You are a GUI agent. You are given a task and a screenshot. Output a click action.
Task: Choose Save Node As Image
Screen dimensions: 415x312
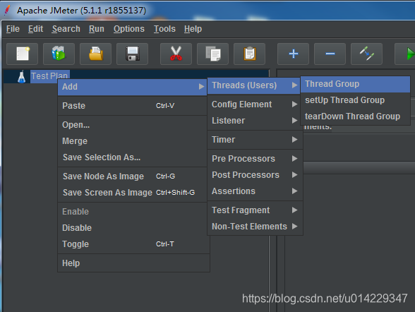[x=133, y=176]
